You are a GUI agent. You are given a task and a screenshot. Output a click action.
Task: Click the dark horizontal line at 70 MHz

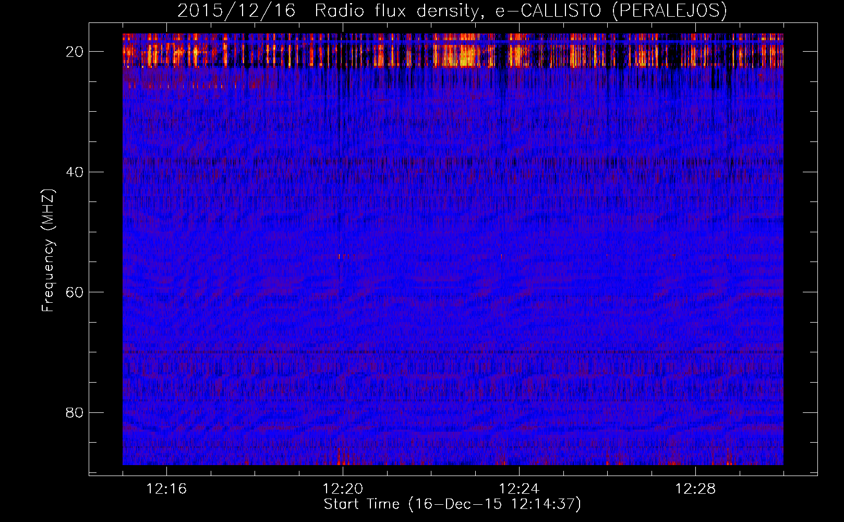tap(452, 352)
